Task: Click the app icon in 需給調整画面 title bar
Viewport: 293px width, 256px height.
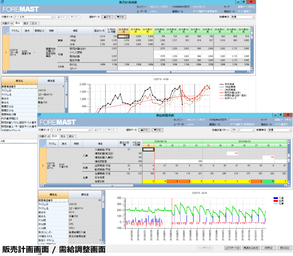Action: (x=40, y=115)
